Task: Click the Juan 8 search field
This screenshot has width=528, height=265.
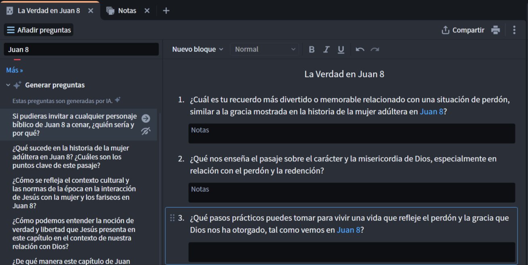Action: pyautogui.click(x=81, y=50)
